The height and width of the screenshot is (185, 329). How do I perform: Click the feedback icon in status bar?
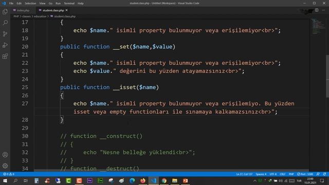tap(318, 174)
